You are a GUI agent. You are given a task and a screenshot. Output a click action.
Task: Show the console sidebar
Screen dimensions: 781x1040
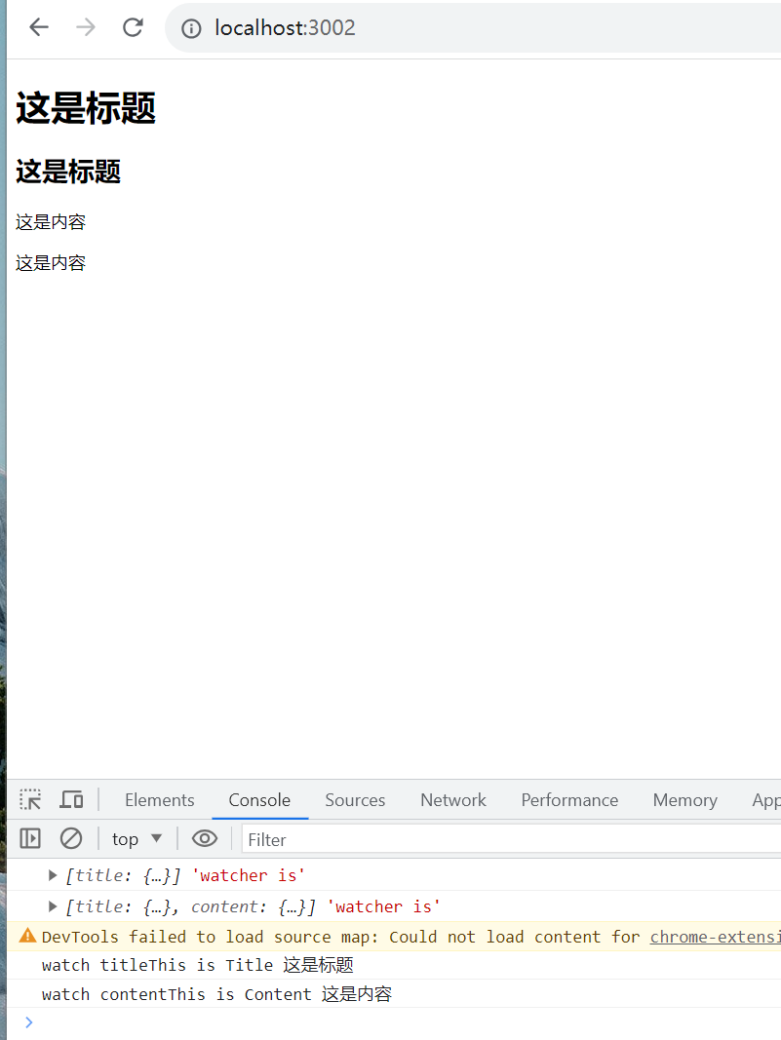pos(30,839)
